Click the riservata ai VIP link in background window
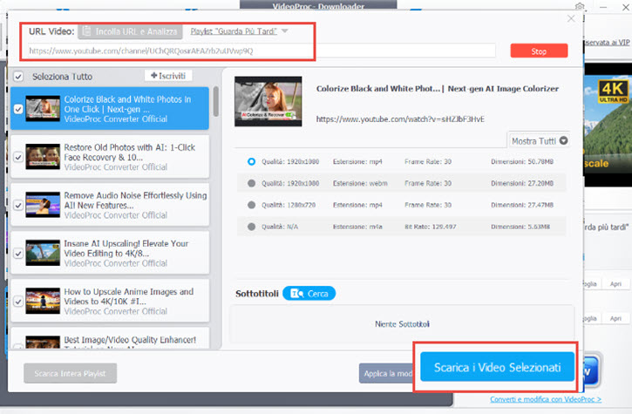 pyautogui.click(x=607, y=43)
